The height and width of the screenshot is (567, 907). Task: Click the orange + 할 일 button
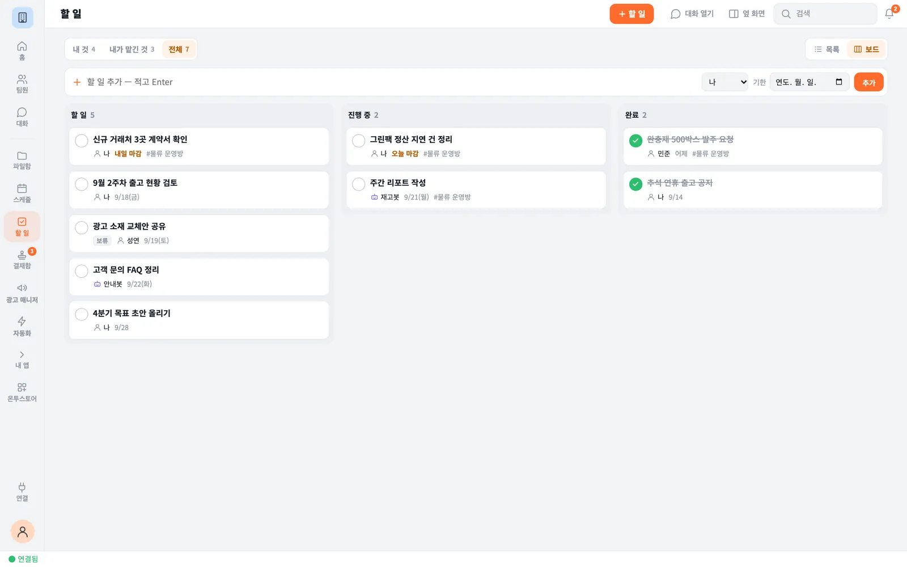631,14
